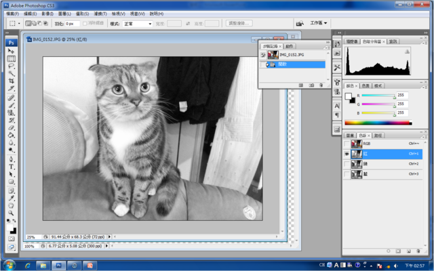Image resolution: width=434 pixels, height=271 pixels.
Task: Switch to the 動作 Actions tab
Action: [x=290, y=46]
